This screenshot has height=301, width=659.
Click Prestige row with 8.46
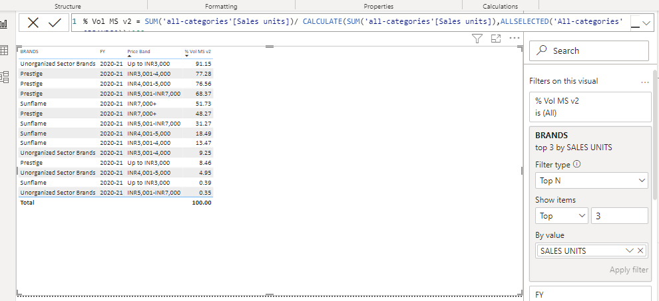point(116,163)
